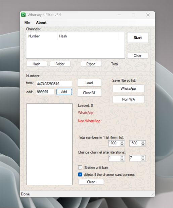The image size is (173, 208).
Task: Click the Export button
Action: coord(91,64)
